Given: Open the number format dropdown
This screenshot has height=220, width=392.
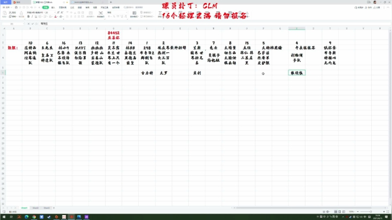Looking at the screenshot, I should [127, 13].
